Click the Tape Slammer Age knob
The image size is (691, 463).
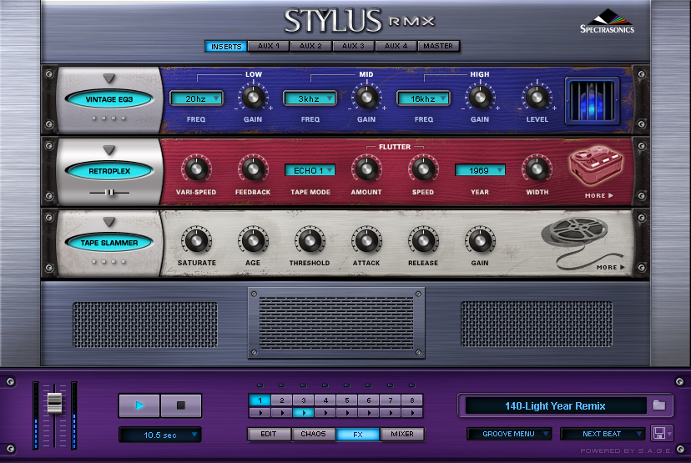(x=253, y=240)
